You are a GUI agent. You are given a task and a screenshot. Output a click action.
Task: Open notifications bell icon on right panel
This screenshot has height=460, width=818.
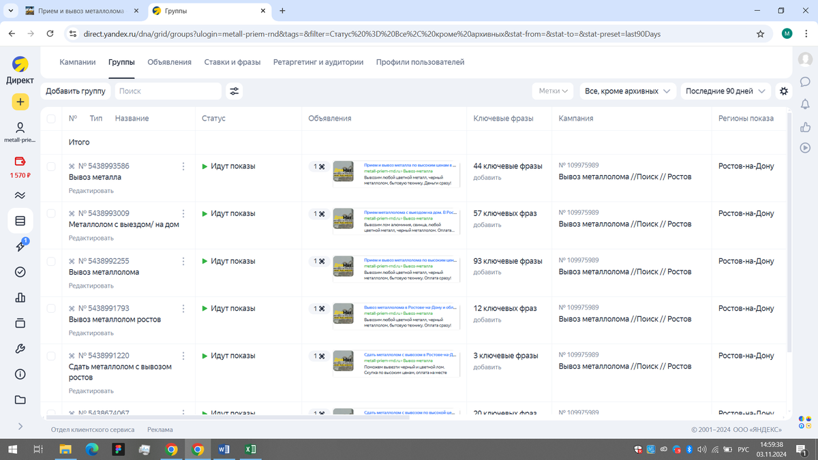point(805,104)
